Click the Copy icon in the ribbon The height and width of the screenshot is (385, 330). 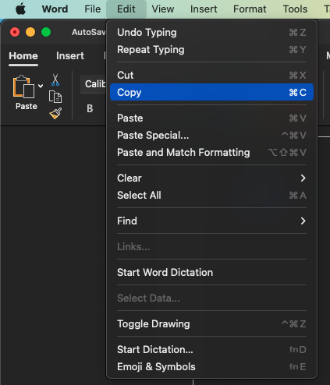click(x=55, y=97)
